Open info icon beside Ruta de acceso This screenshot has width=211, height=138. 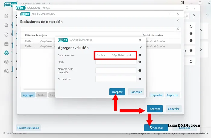pyautogui.click(x=140, y=55)
